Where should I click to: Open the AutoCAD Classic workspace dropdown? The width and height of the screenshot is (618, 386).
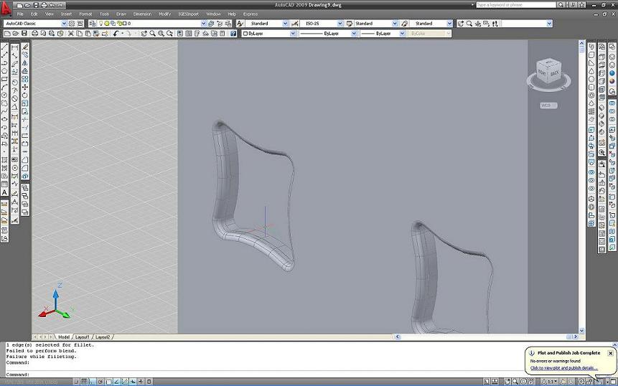click(64, 24)
